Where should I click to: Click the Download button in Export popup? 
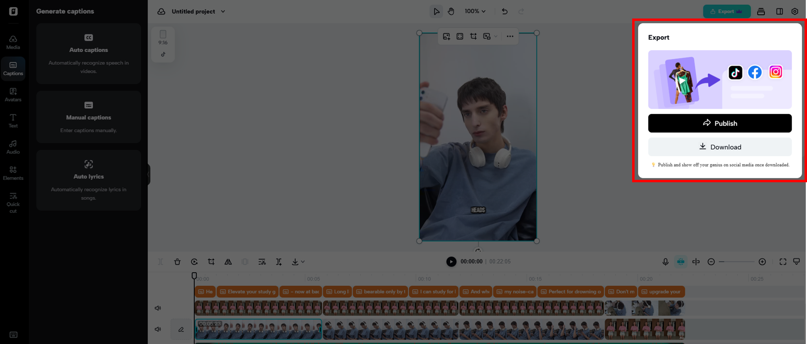tap(720, 147)
